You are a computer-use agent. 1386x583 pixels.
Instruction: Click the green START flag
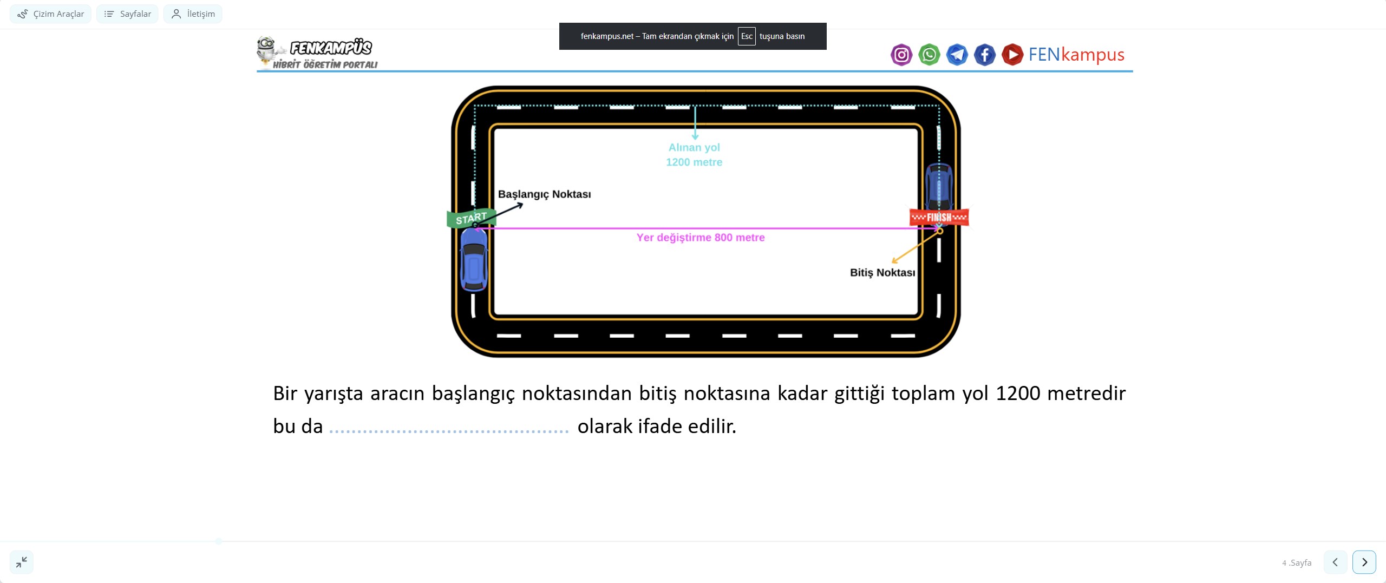[470, 218]
